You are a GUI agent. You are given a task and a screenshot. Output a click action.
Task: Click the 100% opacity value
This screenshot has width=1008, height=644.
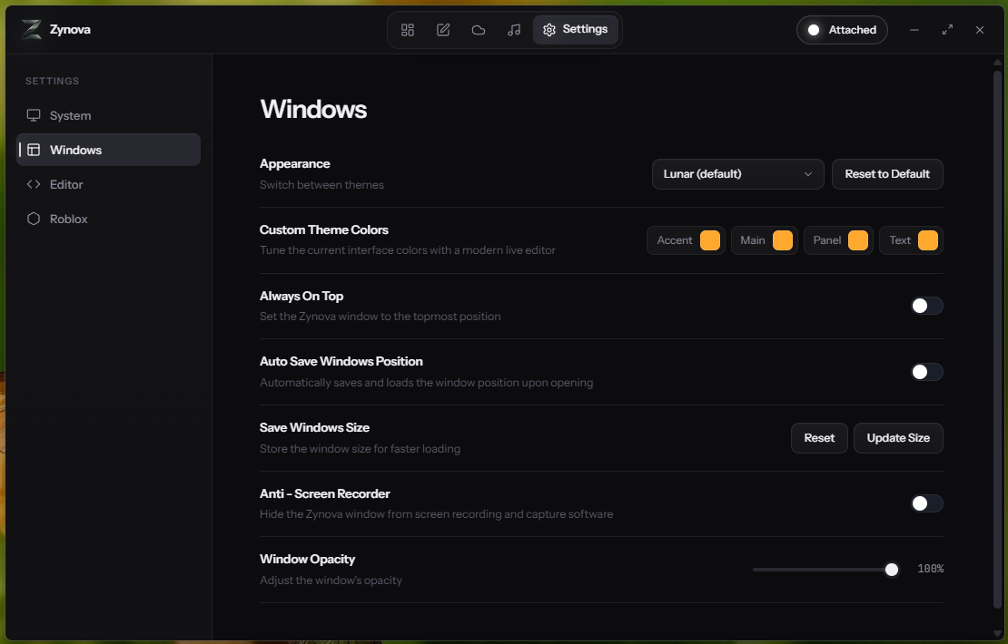(930, 569)
